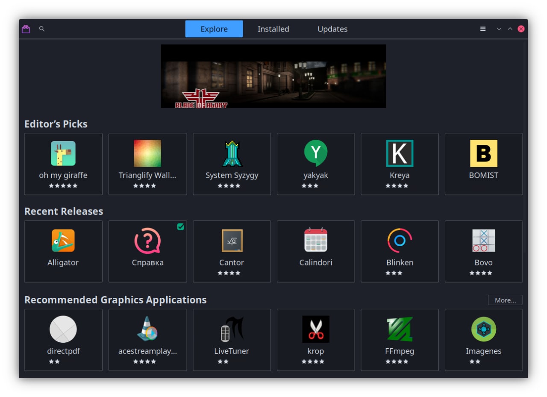Select the yellow BOMIST B icon
This screenshot has height=397, width=547.
[484, 153]
